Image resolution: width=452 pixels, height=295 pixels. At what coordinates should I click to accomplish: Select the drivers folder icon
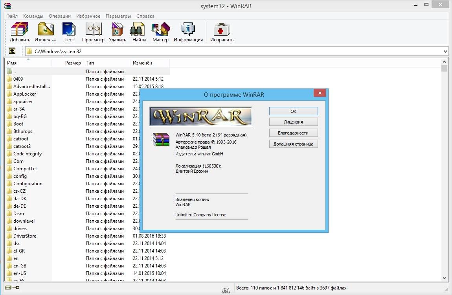[9, 229]
